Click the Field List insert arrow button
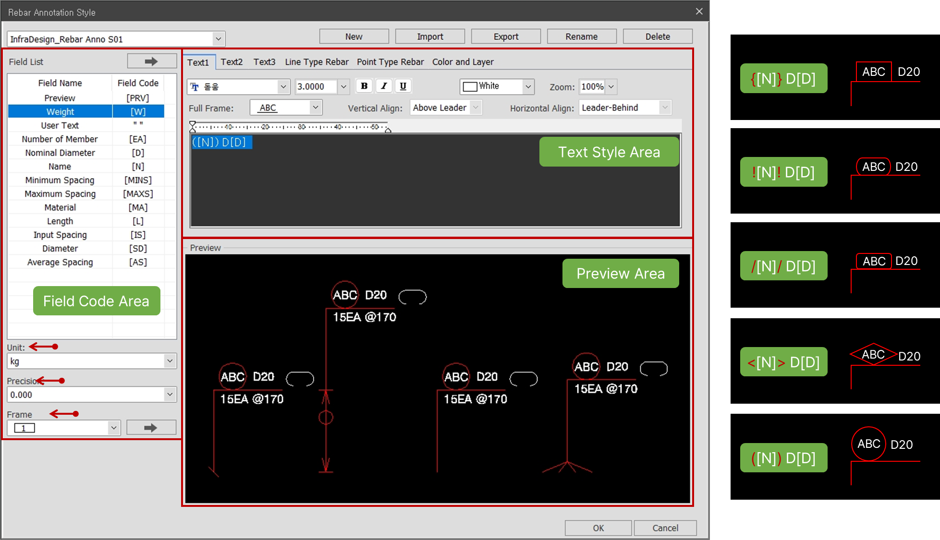This screenshot has width=940, height=540. (x=151, y=61)
